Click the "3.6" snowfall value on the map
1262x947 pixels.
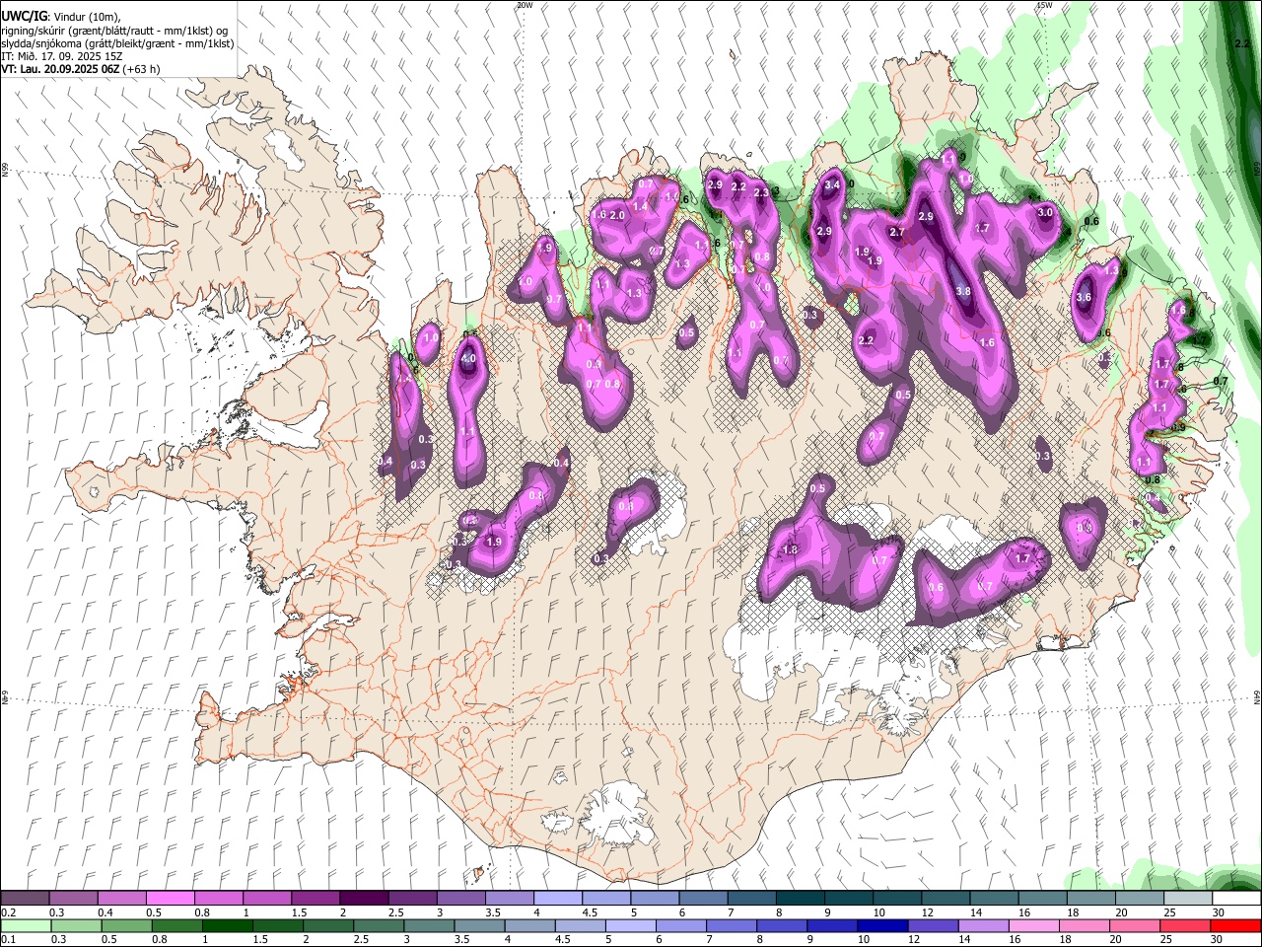[x=1085, y=297]
